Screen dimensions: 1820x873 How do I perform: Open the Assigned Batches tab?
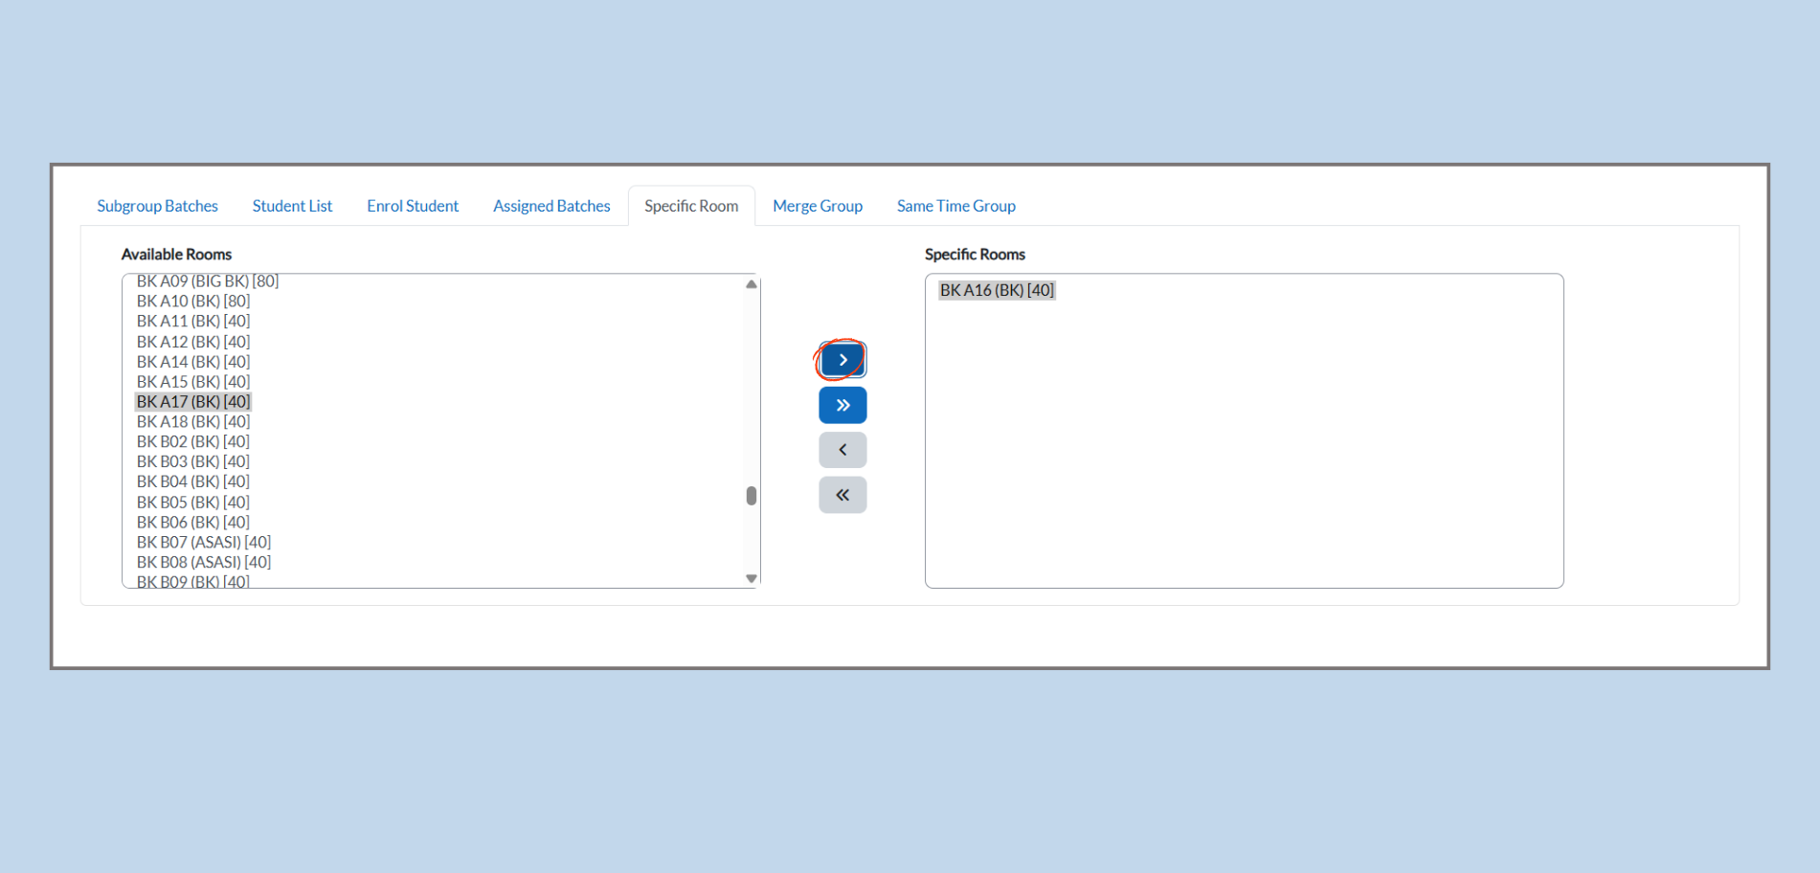pyautogui.click(x=551, y=206)
